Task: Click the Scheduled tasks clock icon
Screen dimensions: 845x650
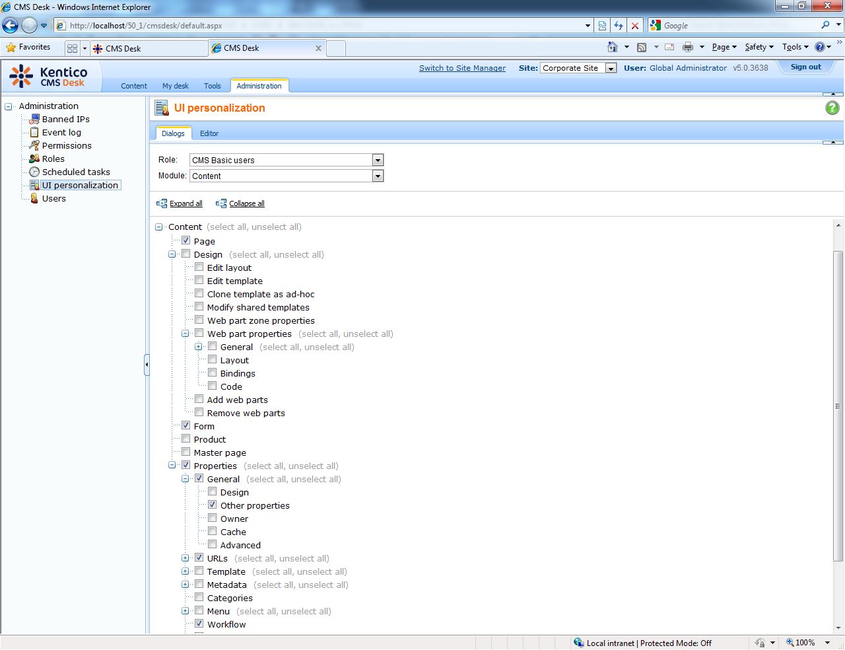Action: 34,172
